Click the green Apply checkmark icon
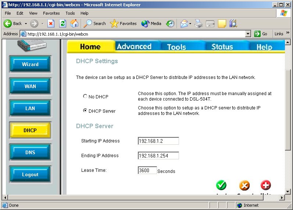Viewport: 293px width, 210px height. 221,185
